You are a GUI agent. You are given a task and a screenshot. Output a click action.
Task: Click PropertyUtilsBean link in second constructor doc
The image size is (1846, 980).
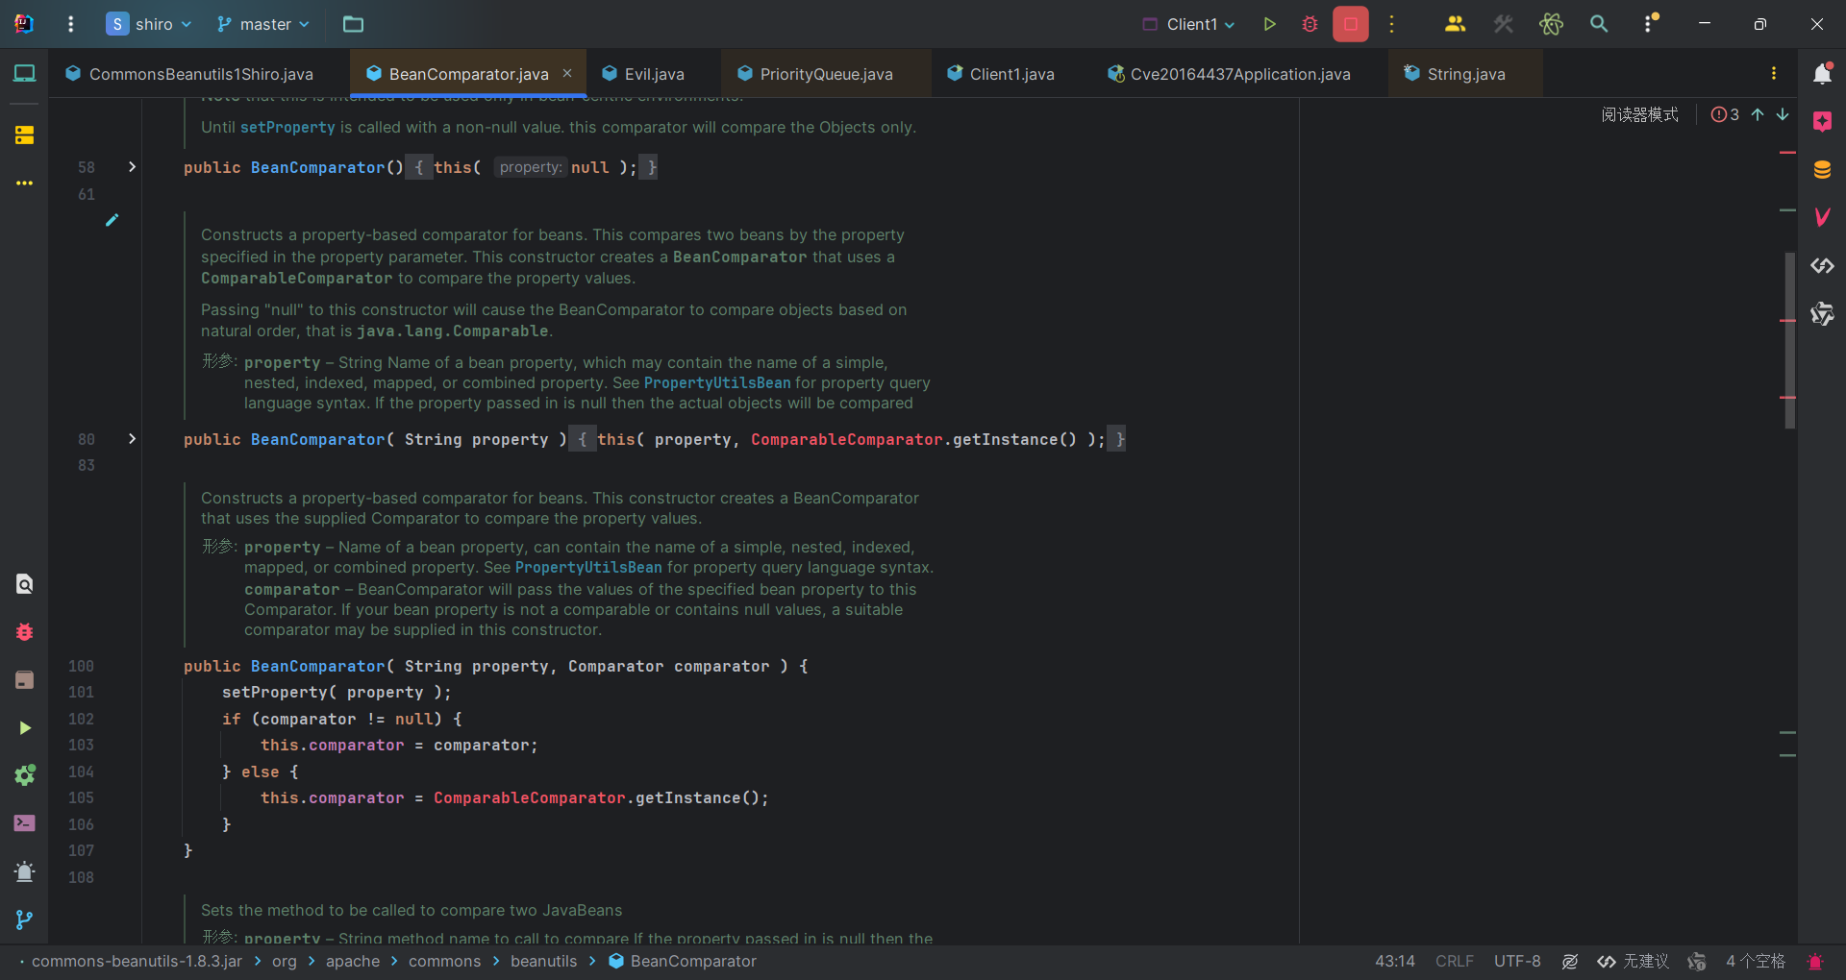(x=588, y=568)
